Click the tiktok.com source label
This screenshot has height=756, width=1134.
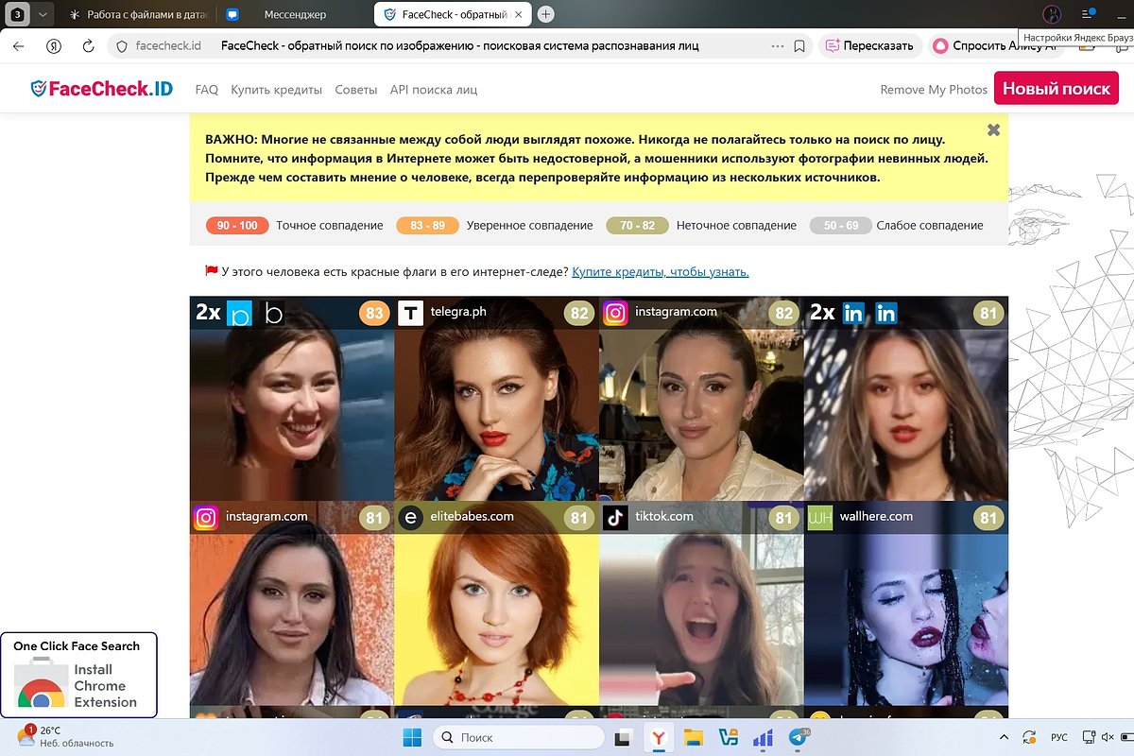(664, 517)
